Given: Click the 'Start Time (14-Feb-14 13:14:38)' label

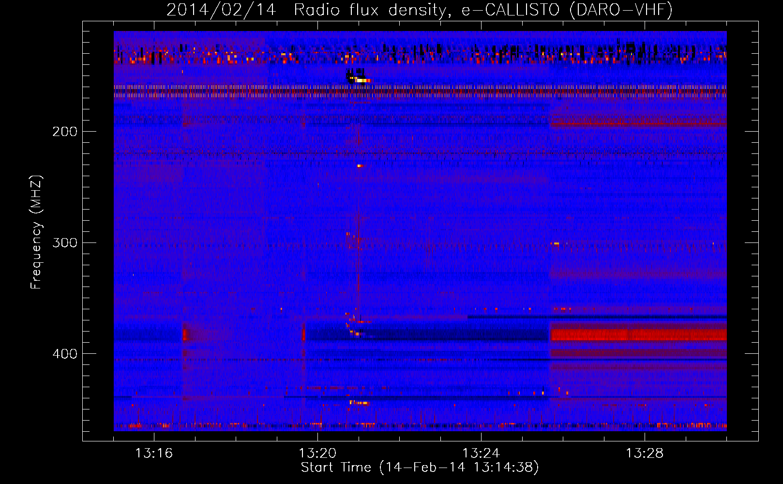Looking at the screenshot, I should click(x=420, y=468).
